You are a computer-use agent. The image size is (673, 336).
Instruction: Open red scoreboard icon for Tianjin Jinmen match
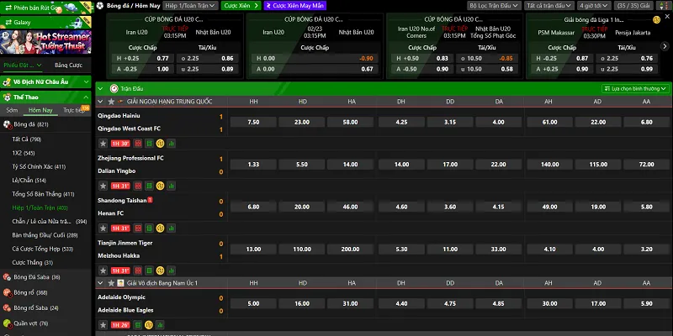point(138,270)
